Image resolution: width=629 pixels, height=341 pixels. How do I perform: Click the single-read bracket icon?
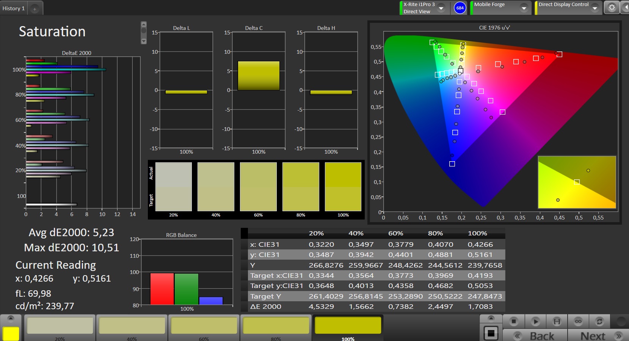pyautogui.click(x=557, y=321)
